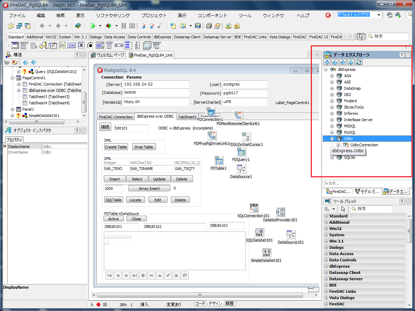The image size is (415, 311).
Task: Click the Drop Table button
Action: 144,147
